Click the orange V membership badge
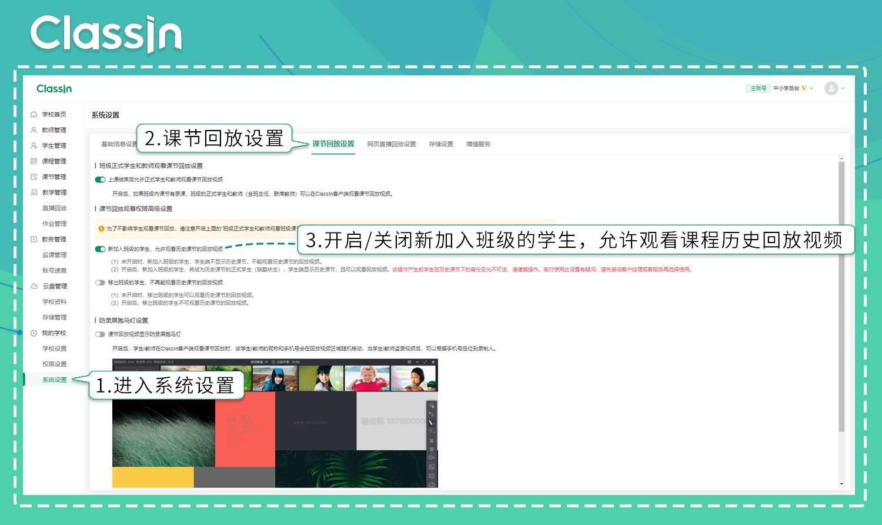882x525 pixels. (804, 88)
